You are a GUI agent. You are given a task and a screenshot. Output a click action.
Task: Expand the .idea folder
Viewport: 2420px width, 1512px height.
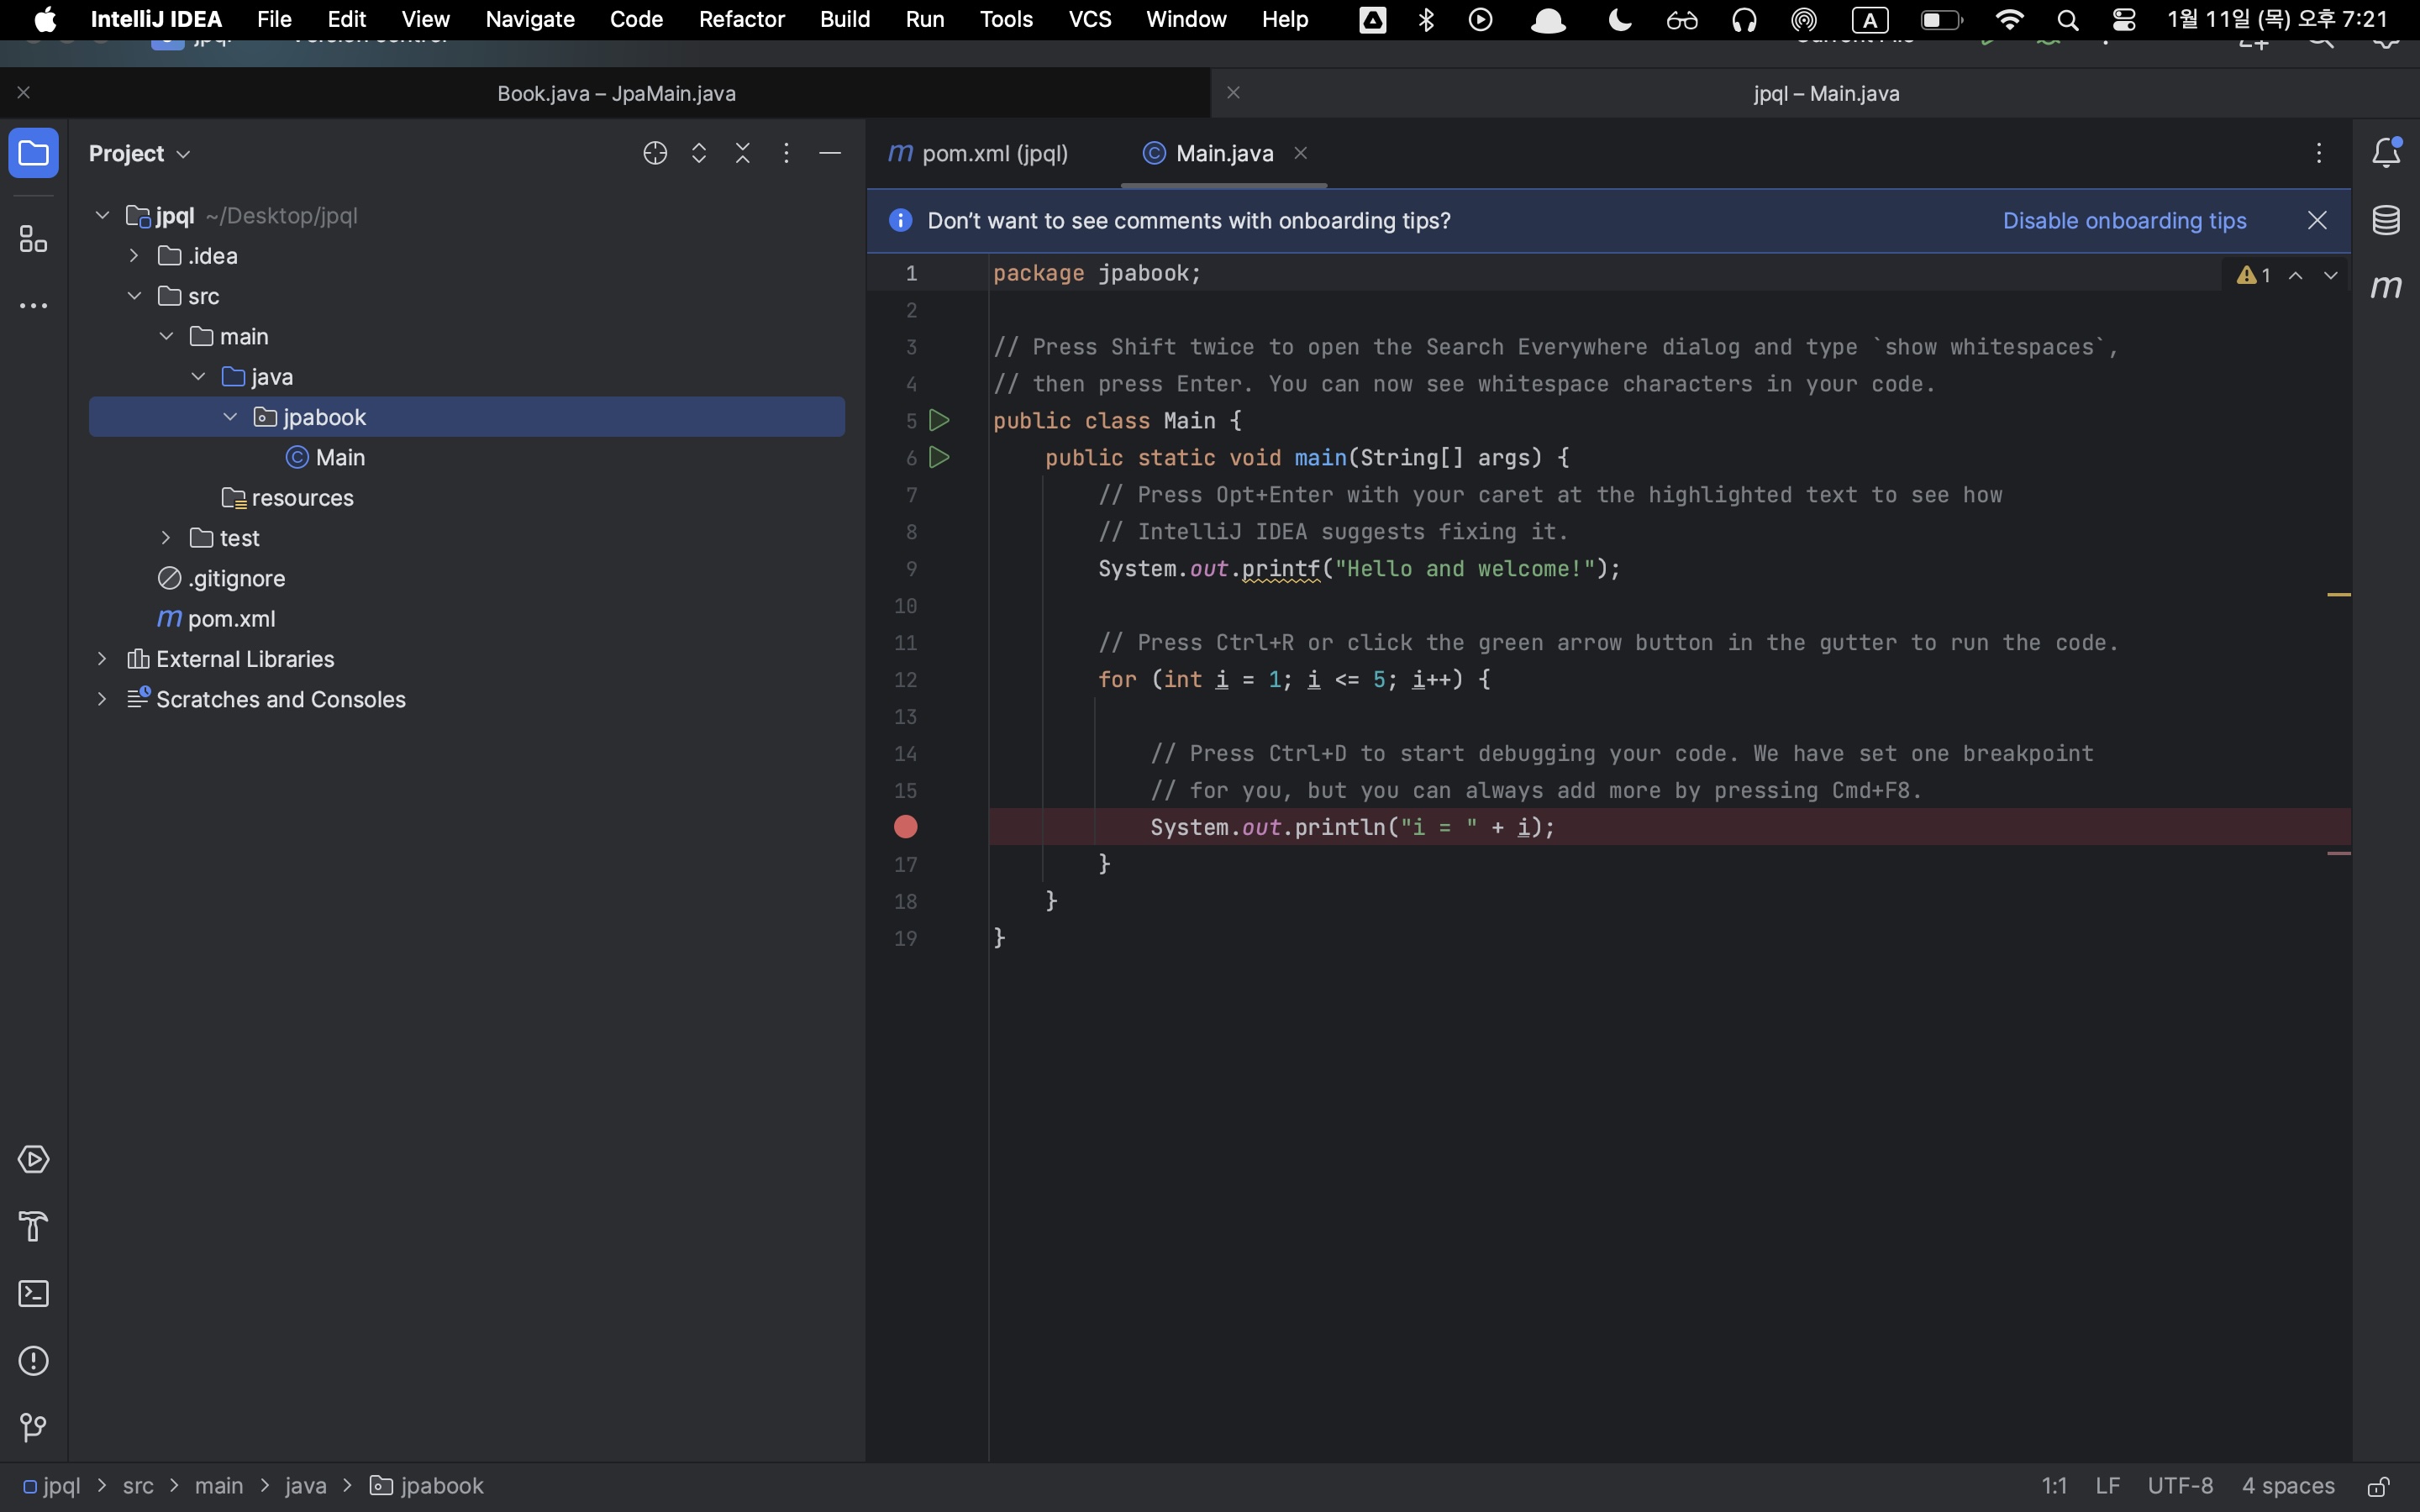[134, 256]
